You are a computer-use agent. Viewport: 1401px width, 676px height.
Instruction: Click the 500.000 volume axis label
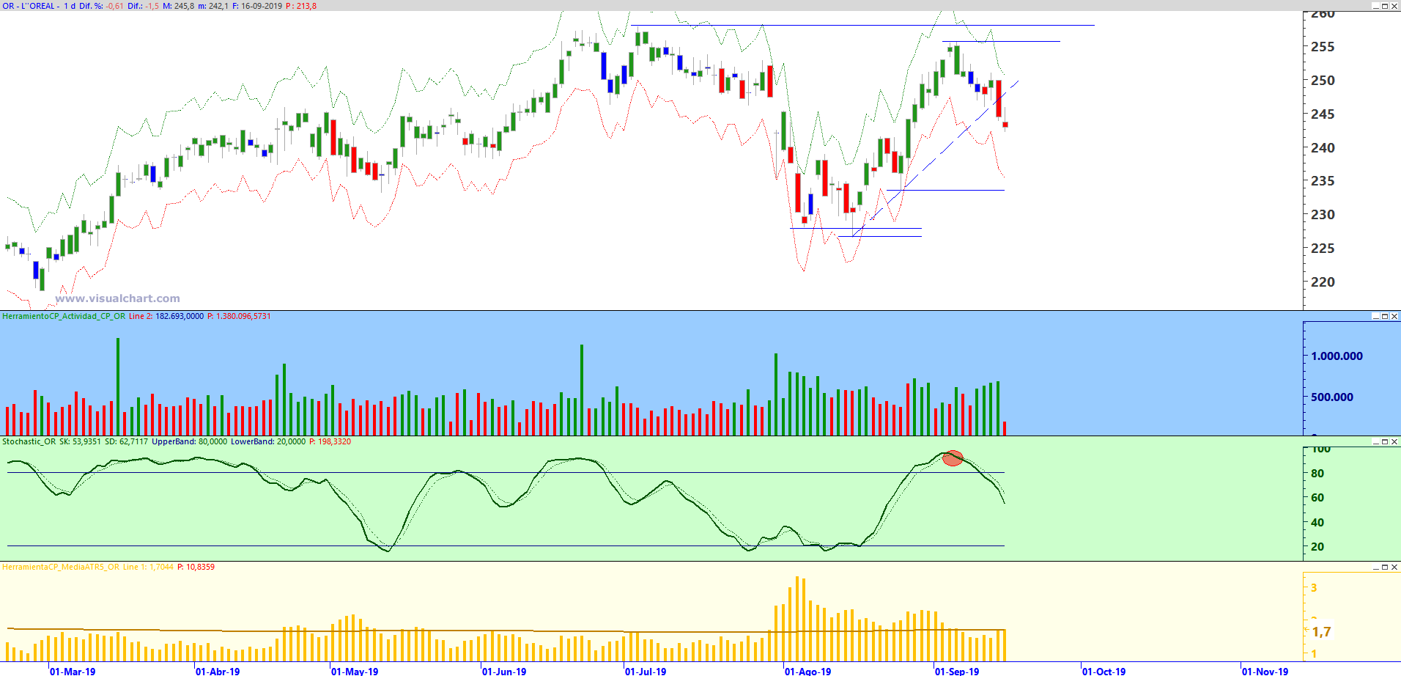[1332, 397]
